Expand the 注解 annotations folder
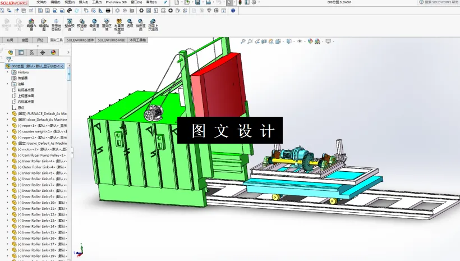The image size is (460, 261). pyautogui.click(x=8, y=84)
